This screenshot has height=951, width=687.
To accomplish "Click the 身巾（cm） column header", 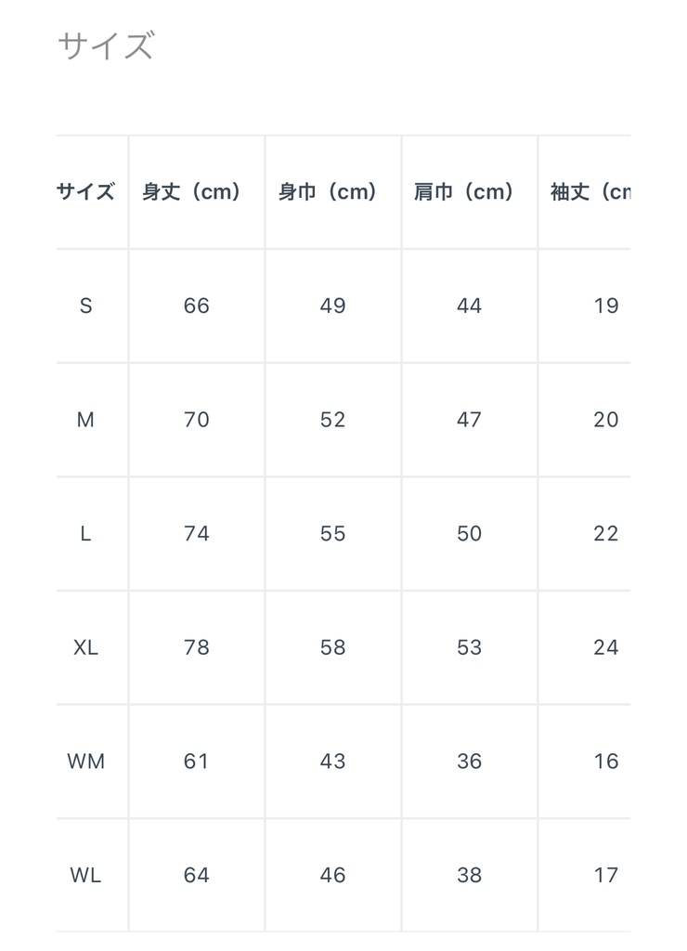I will pyautogui.click(x=329, y=192).
